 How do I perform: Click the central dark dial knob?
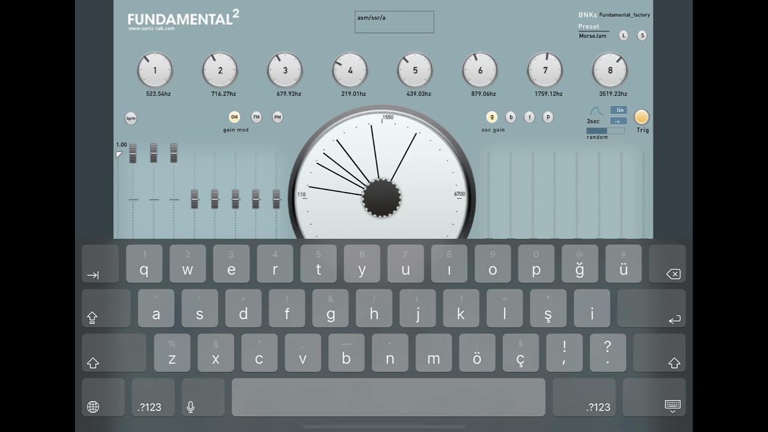[x=382, y=198]
